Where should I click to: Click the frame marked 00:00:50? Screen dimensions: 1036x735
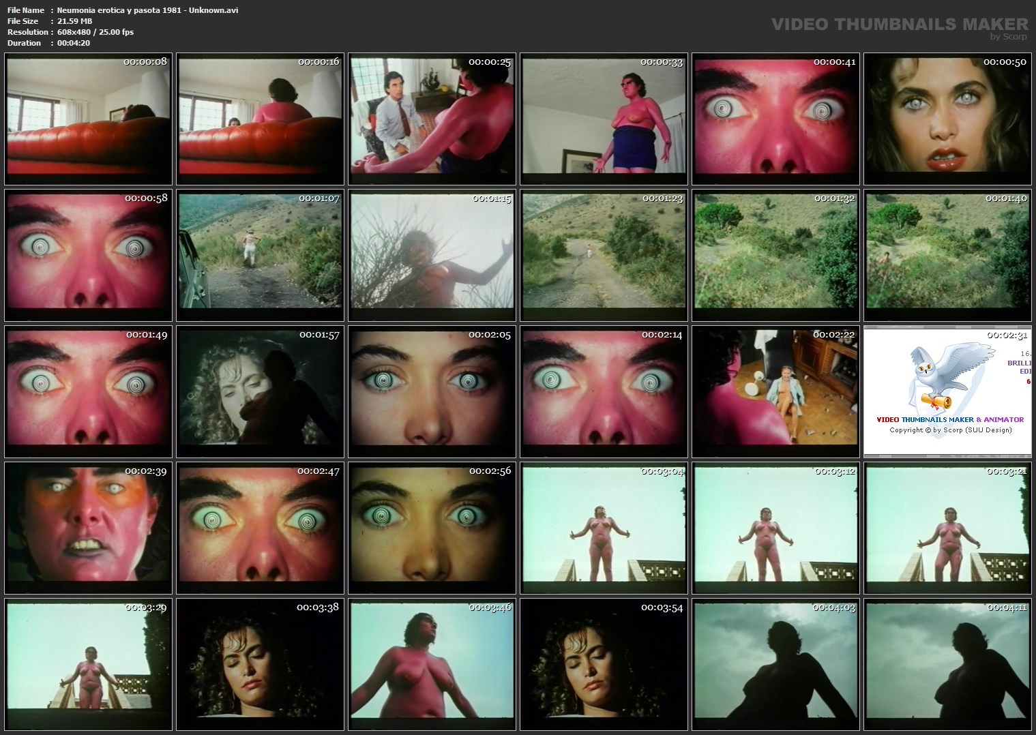(948, 119)
